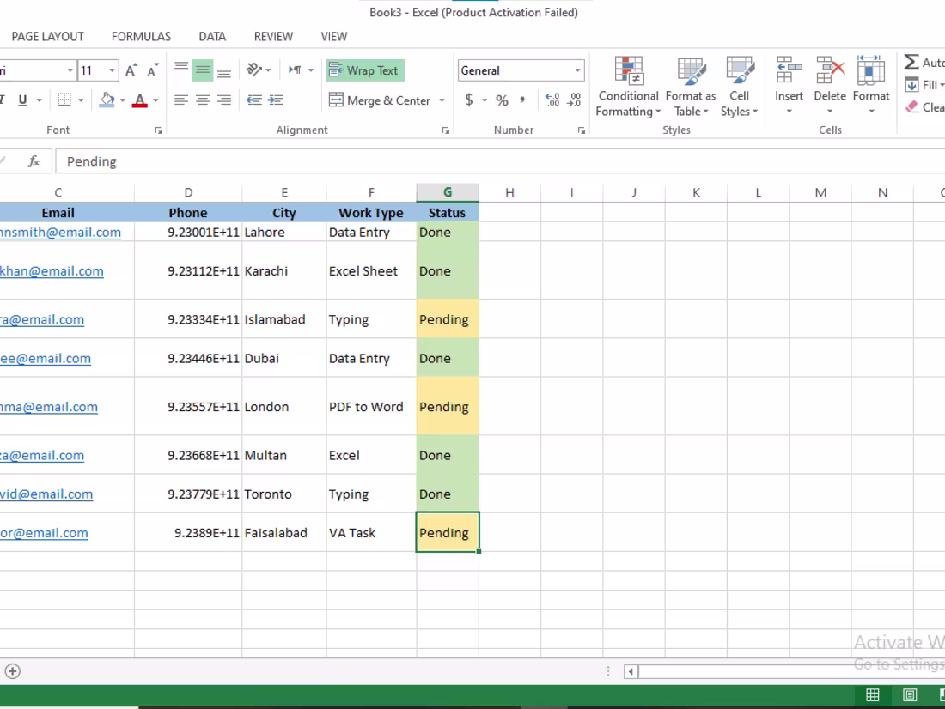Toggle middle vertical alignment
This screenshot has height=709, width=945.
[203, 70]
